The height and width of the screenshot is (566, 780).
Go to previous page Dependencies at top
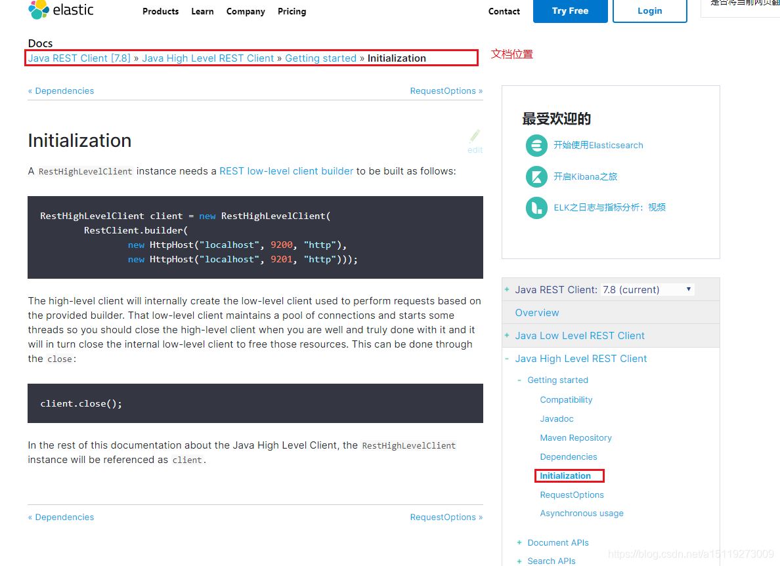(61, 91)
